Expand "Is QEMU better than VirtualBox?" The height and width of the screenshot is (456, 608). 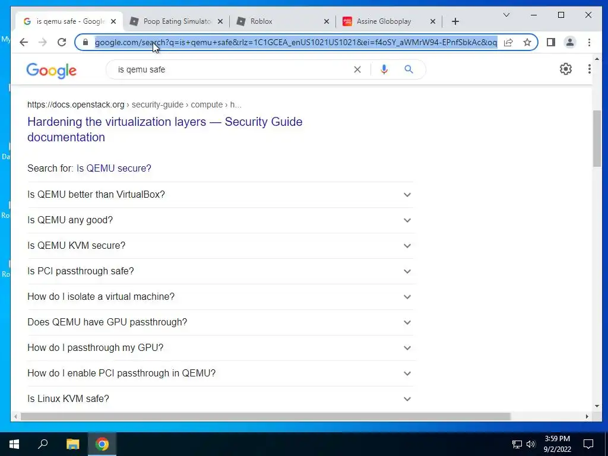click(220, 194)
